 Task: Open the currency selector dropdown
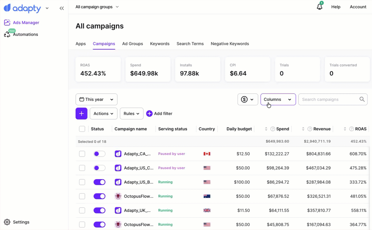(x=248, y=99)
